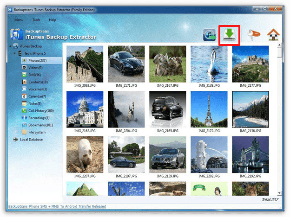Click the File System folder icon
The image size is (290, 217).
click(x=24, y=132)
